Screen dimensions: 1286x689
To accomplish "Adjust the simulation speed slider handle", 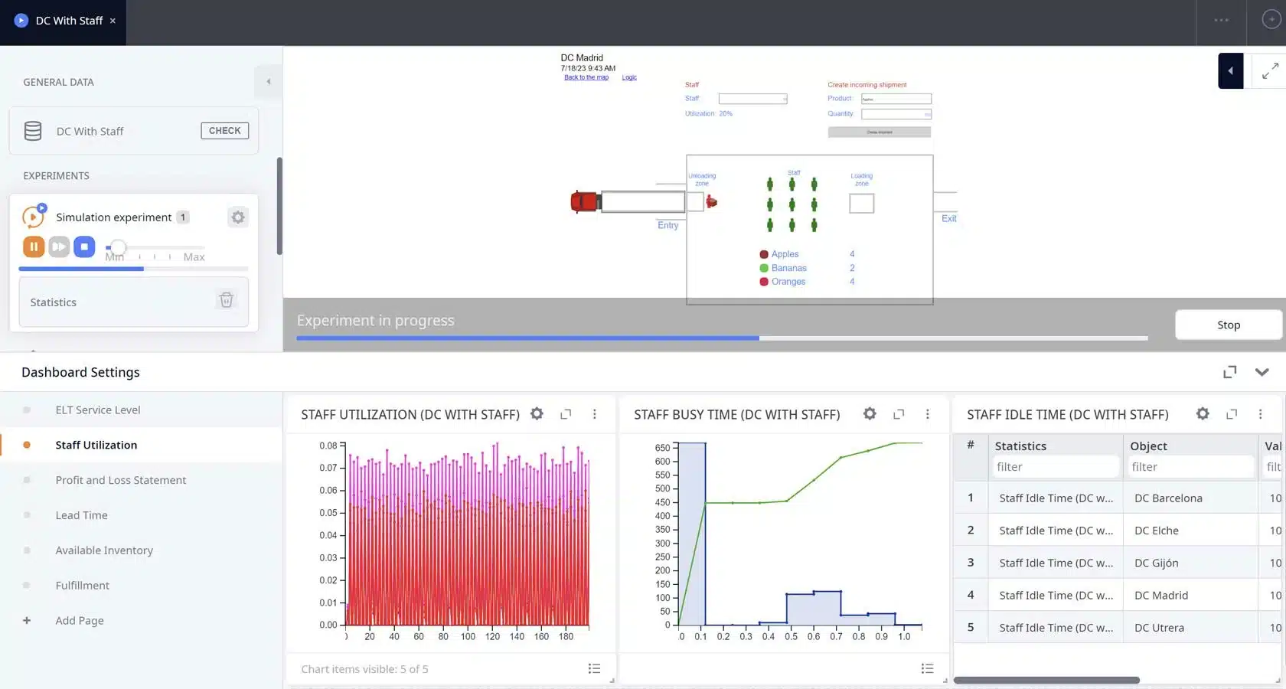I will 118,247.
